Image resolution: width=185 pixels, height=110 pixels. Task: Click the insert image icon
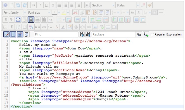[95, 27]
